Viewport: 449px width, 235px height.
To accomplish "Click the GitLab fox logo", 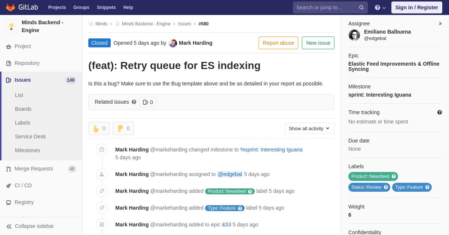I will pos(10,7).
